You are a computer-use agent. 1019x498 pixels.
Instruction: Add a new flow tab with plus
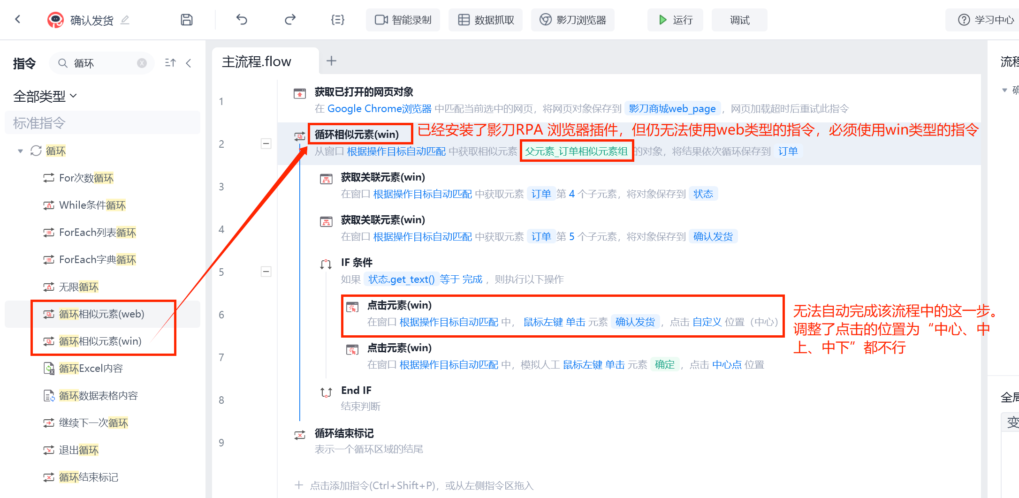(x=331, y=60)
